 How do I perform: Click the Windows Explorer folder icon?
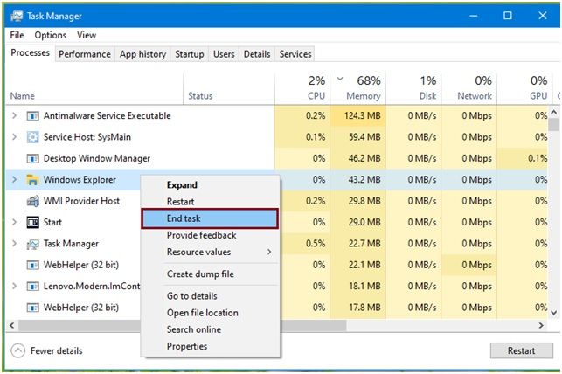tap(33, 180)
